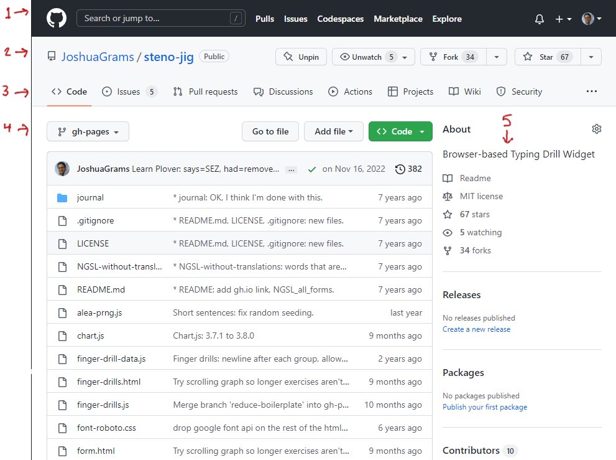Click Publish your first package

485,407
